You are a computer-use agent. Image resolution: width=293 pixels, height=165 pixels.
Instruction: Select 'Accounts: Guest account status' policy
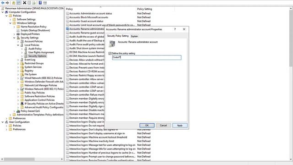[86, 21]
